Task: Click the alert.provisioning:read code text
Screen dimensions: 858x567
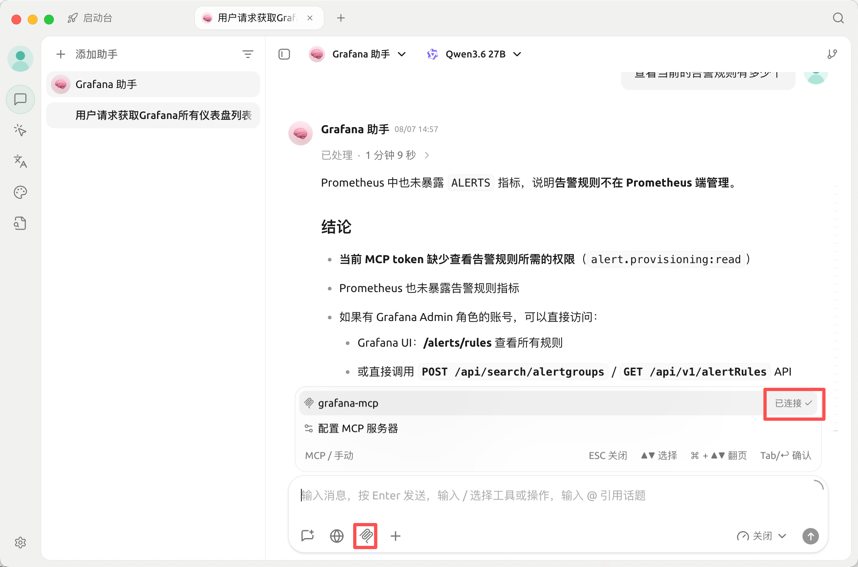Action: (x=666, y=259)
